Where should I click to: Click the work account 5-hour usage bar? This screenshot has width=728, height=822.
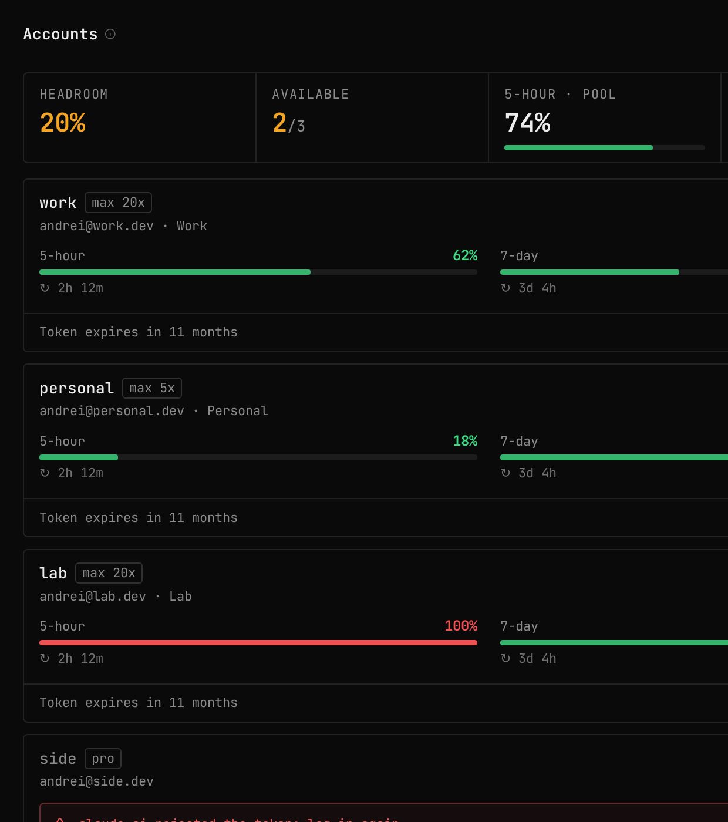coord(258,272)
